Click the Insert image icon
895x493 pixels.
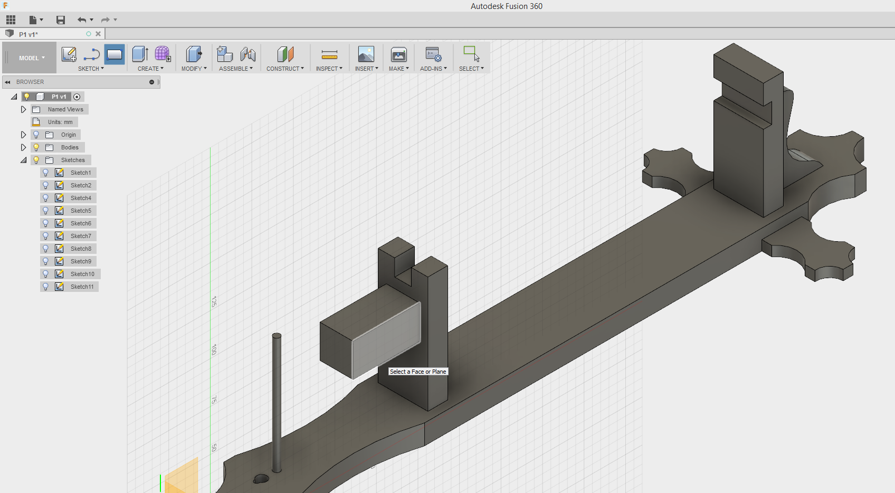[366, 54]
